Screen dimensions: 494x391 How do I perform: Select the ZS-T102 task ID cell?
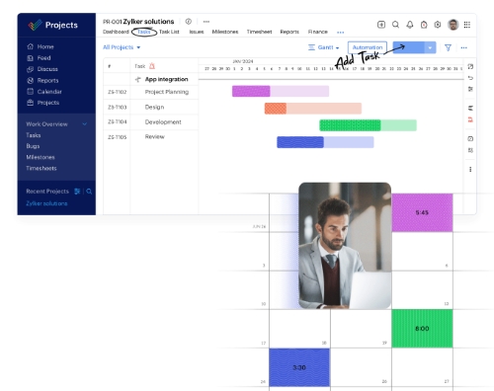[118, 92]
